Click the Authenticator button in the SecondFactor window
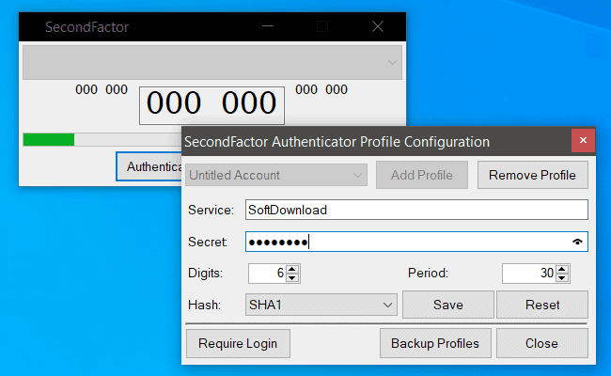 (x=149, y=166)
